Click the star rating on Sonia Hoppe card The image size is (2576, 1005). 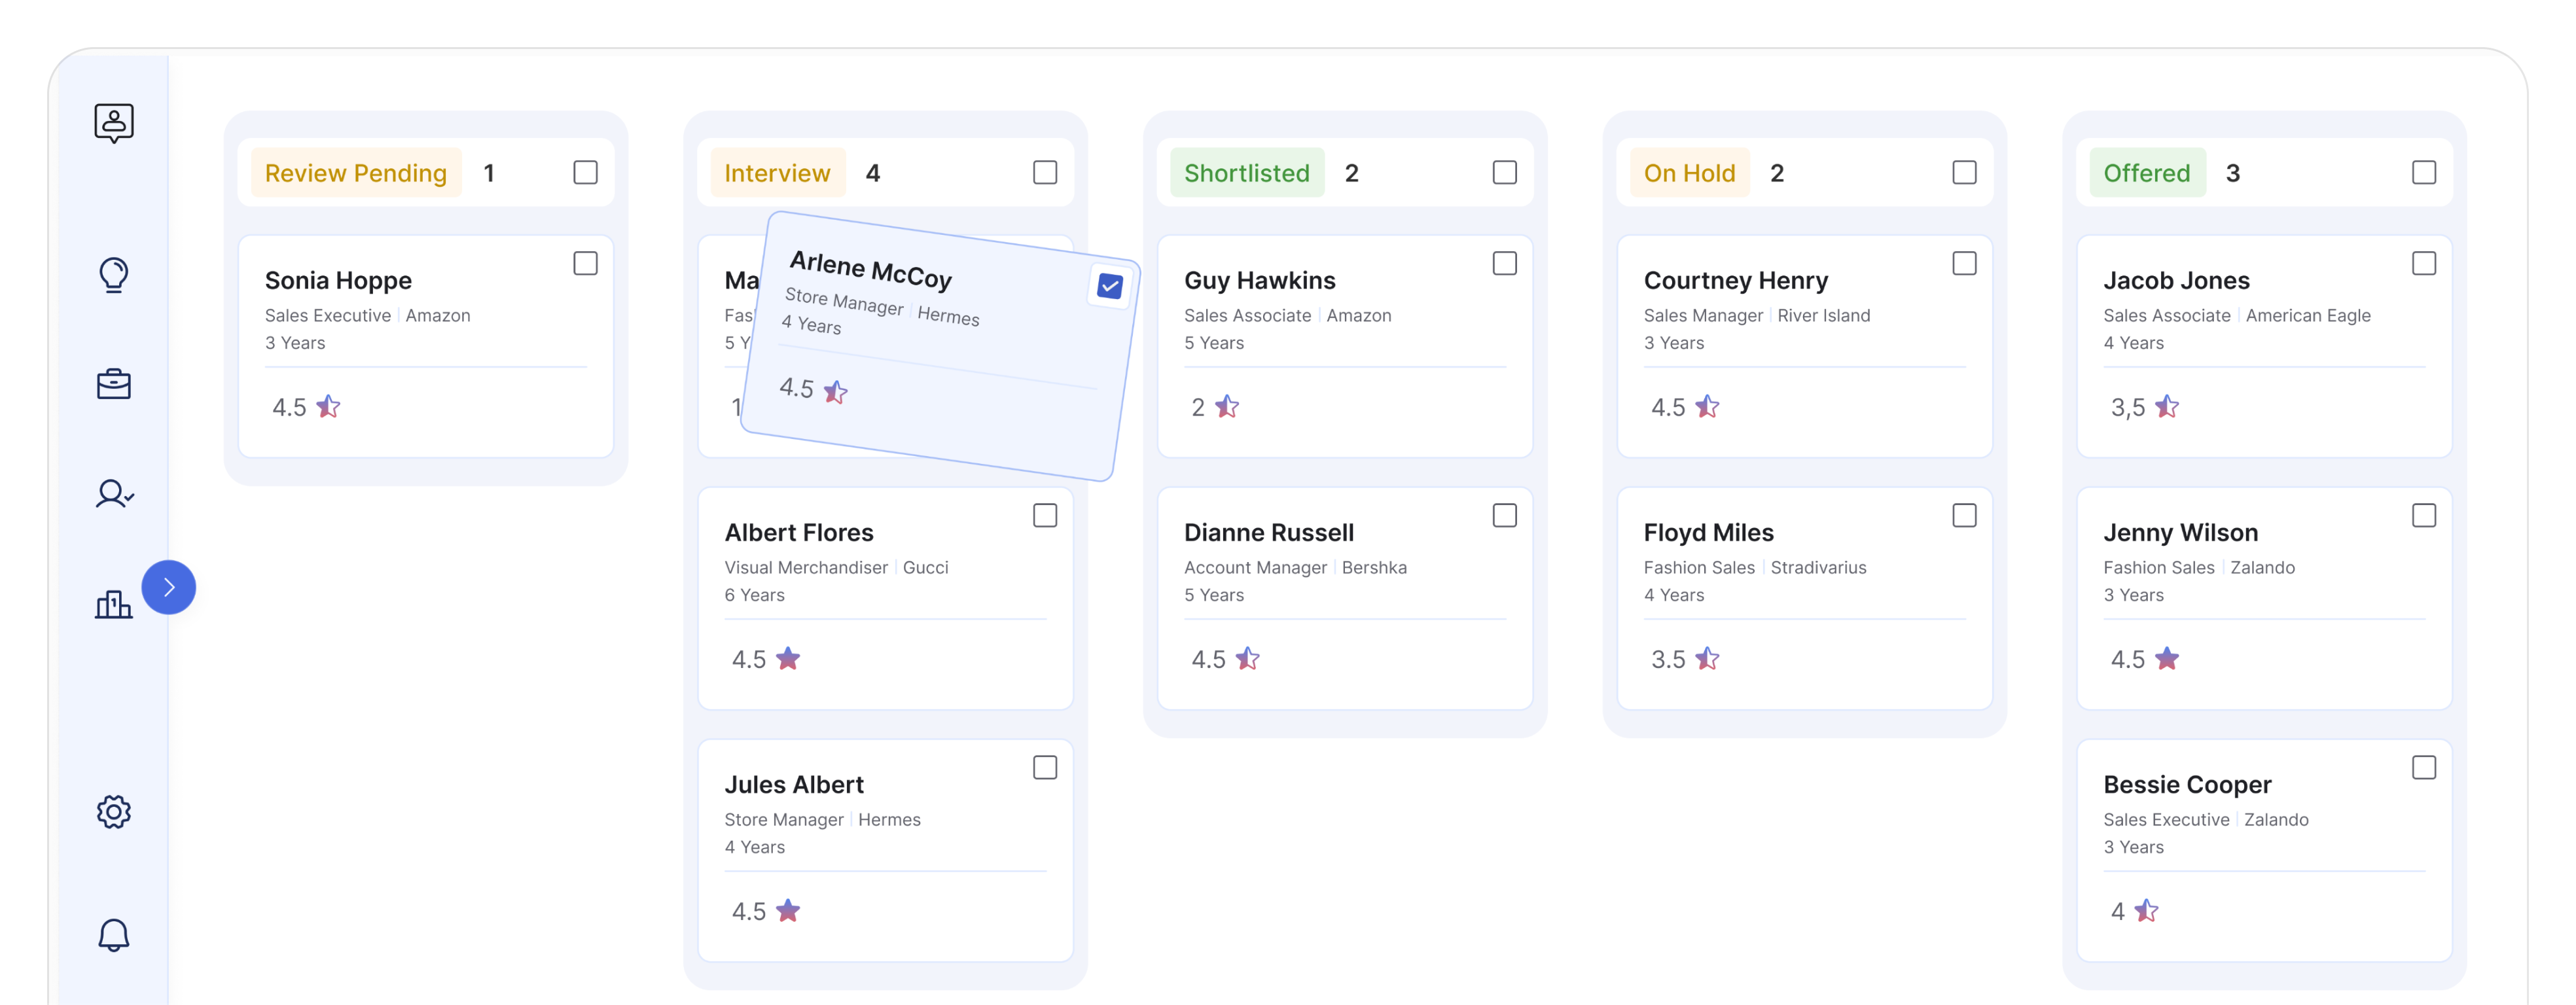(x=328, y=407)
